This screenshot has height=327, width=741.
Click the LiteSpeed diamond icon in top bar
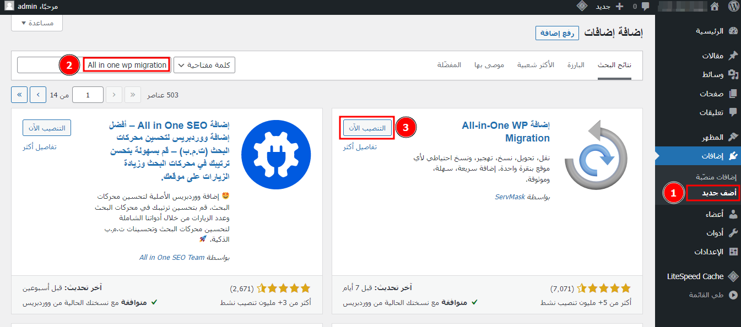[x=582, y=7]
